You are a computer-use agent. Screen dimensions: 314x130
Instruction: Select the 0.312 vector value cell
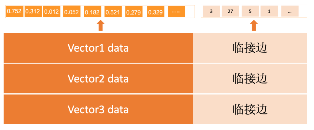pyautogui.click(x=33, y=11)
